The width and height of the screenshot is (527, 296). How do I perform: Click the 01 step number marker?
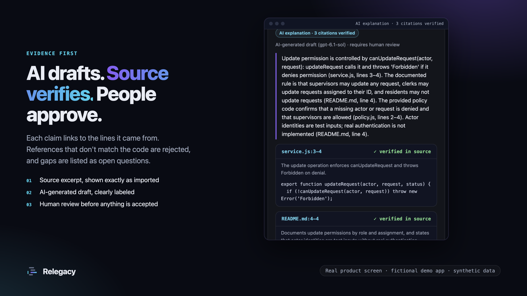[29, 181]
